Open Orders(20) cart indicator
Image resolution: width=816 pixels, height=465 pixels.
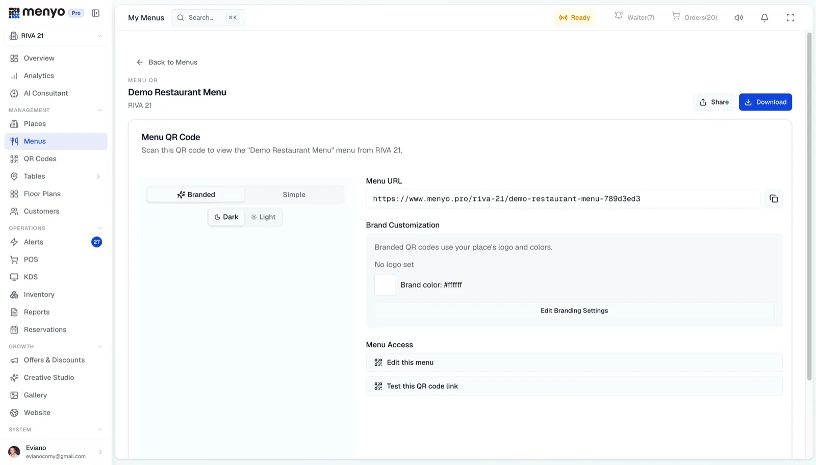(x=694, y=17)
